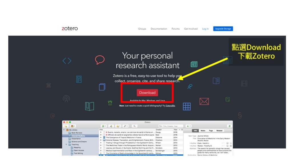Click the minus icon for author Walker, Timothy D.
Image resolution: width=294 pixels, height=165 pixels.
click(x=227, y=146)
